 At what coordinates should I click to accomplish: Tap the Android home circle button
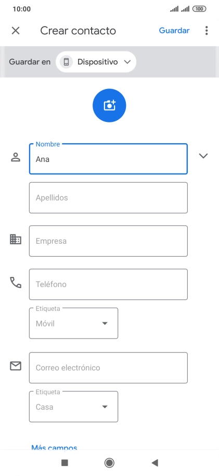[109, 462]
